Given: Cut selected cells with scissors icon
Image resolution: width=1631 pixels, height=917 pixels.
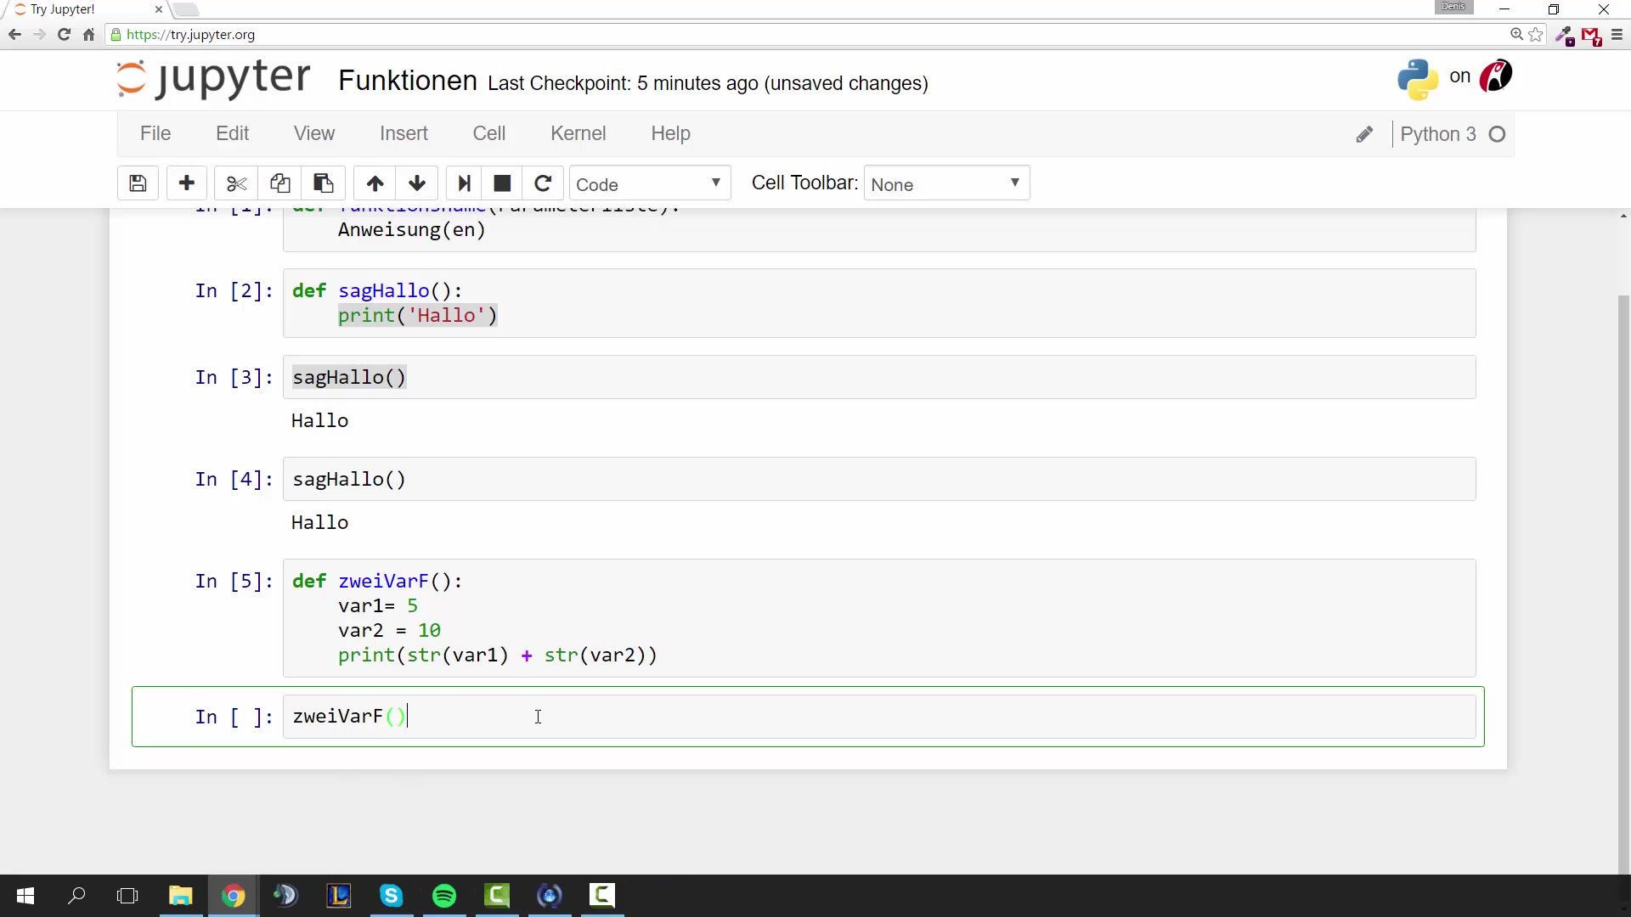Looking at the screenshot, I should [x=236, y=183].
